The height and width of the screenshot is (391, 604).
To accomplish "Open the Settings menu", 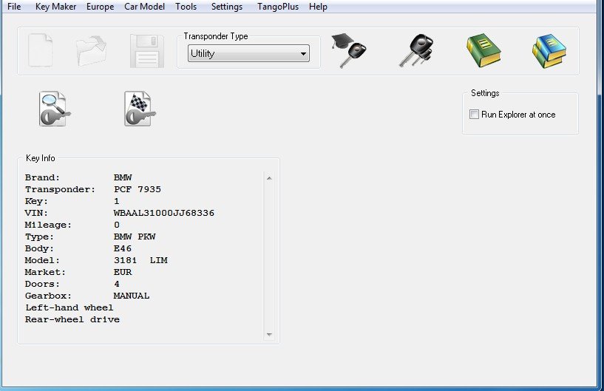I will 227,7.
